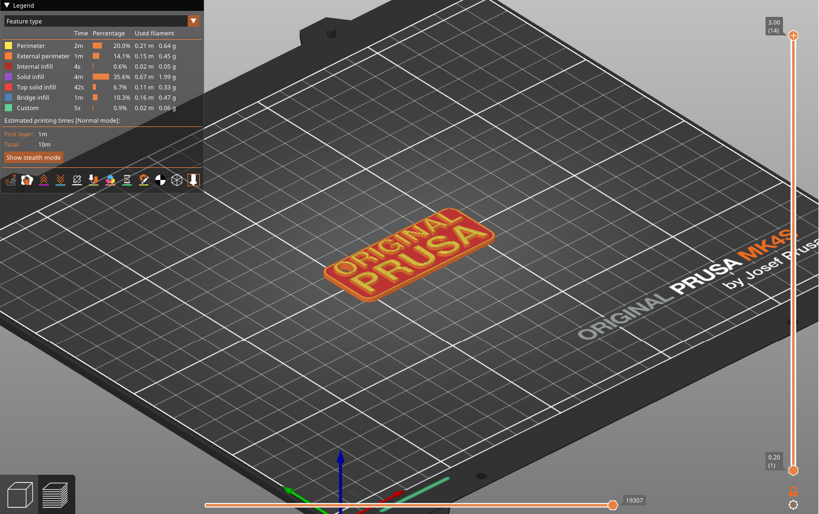Toggle color change markers

(x=110, y=180)
